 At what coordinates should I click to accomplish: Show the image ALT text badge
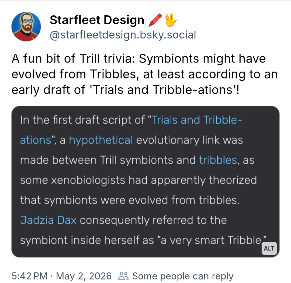269,248
